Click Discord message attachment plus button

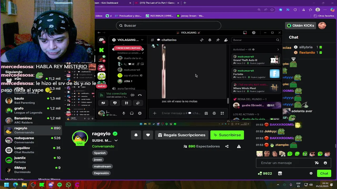pyautogui.click(x=155, y=113)
